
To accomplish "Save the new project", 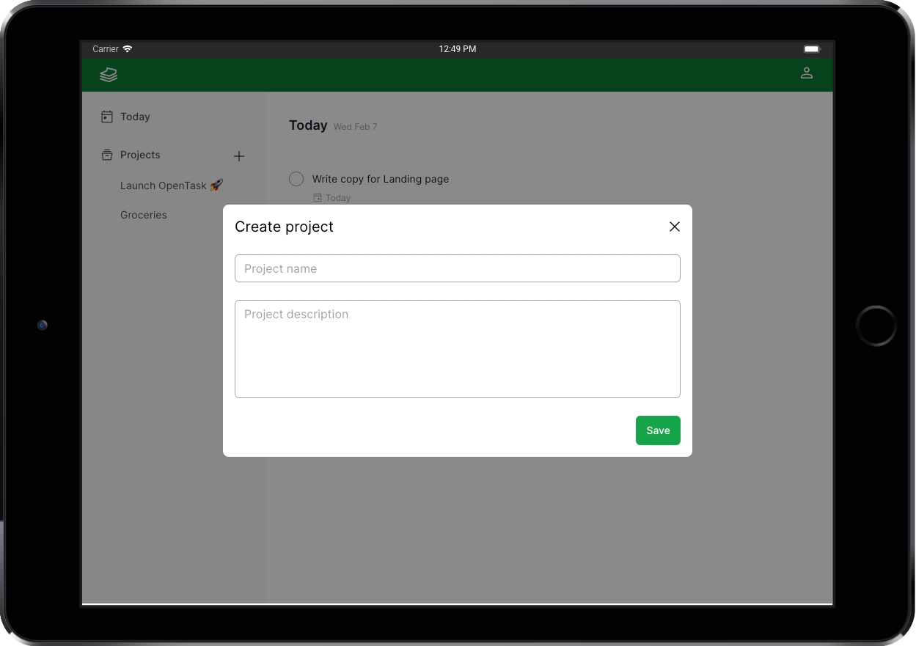I will tap(657, 430).
